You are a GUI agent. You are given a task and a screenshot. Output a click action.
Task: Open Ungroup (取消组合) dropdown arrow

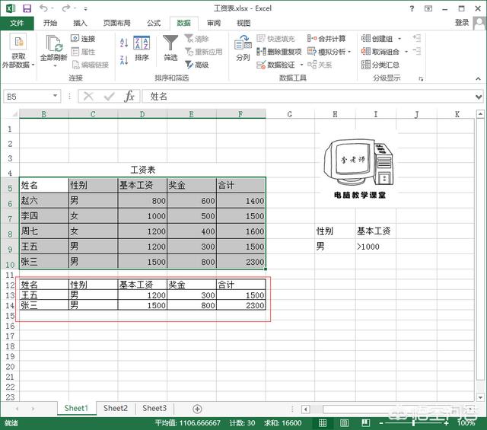pos(406,52)
